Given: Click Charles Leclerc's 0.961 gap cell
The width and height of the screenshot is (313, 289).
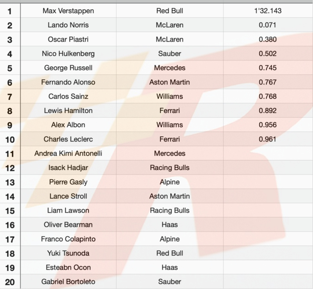Looking at the screenshot, I should click(x=268, y=139).
